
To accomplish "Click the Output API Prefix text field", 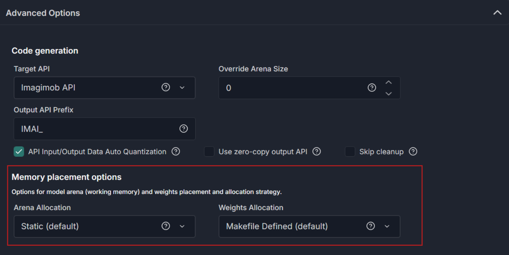I will (x=105, y=129).
